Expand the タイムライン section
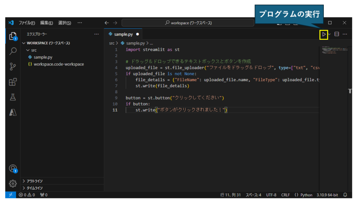This screenshot has height=205, width=358. pyautogui.click(x=34, y=188)
